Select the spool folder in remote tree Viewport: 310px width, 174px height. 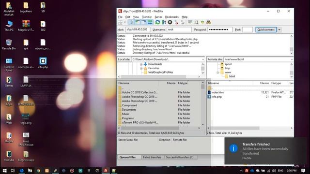[x=228, y=64]
